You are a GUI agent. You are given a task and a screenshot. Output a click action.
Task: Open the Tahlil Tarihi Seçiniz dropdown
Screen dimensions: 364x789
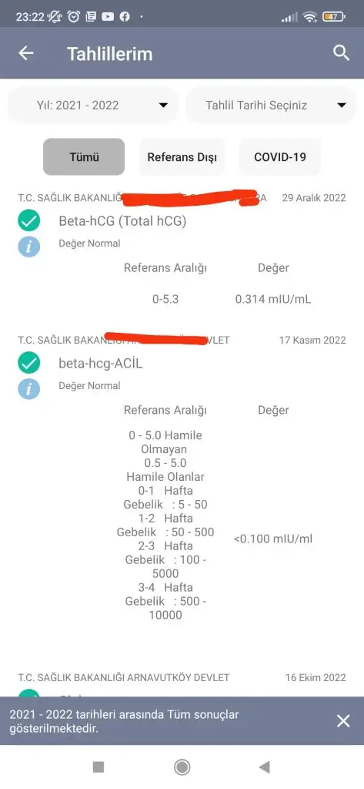[271, 105]
